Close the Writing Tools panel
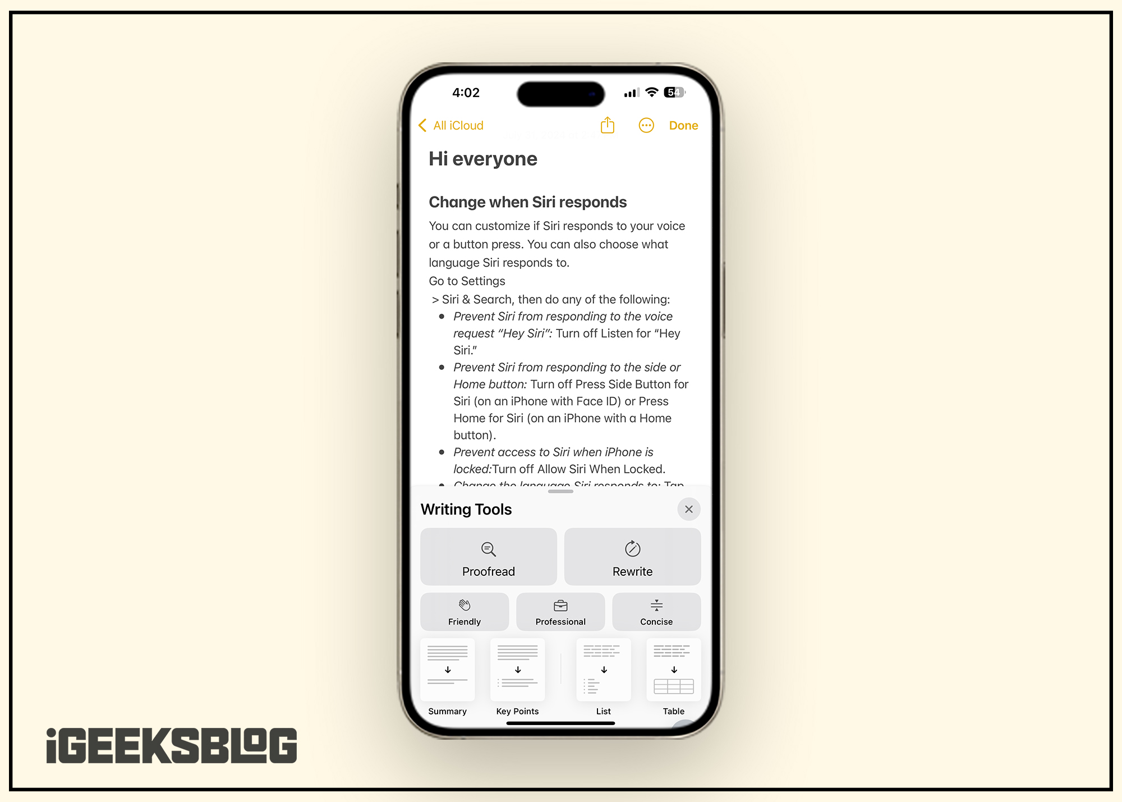The image size is (1122, 802). 688,508
